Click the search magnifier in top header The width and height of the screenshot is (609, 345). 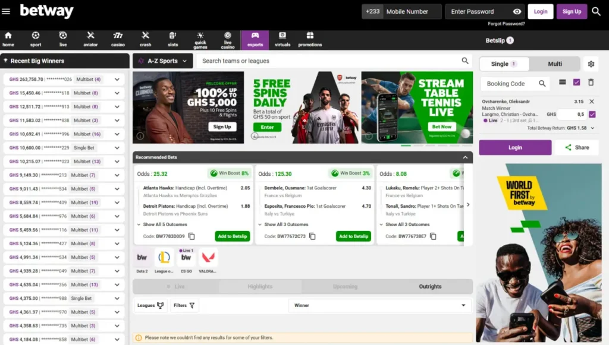(596, 12)
